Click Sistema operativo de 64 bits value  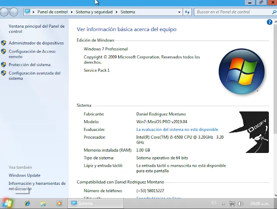click(x=162, y=158)
